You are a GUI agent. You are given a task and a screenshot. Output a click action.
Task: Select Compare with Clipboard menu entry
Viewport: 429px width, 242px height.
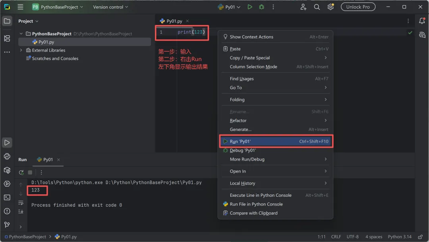pos(276,213)
